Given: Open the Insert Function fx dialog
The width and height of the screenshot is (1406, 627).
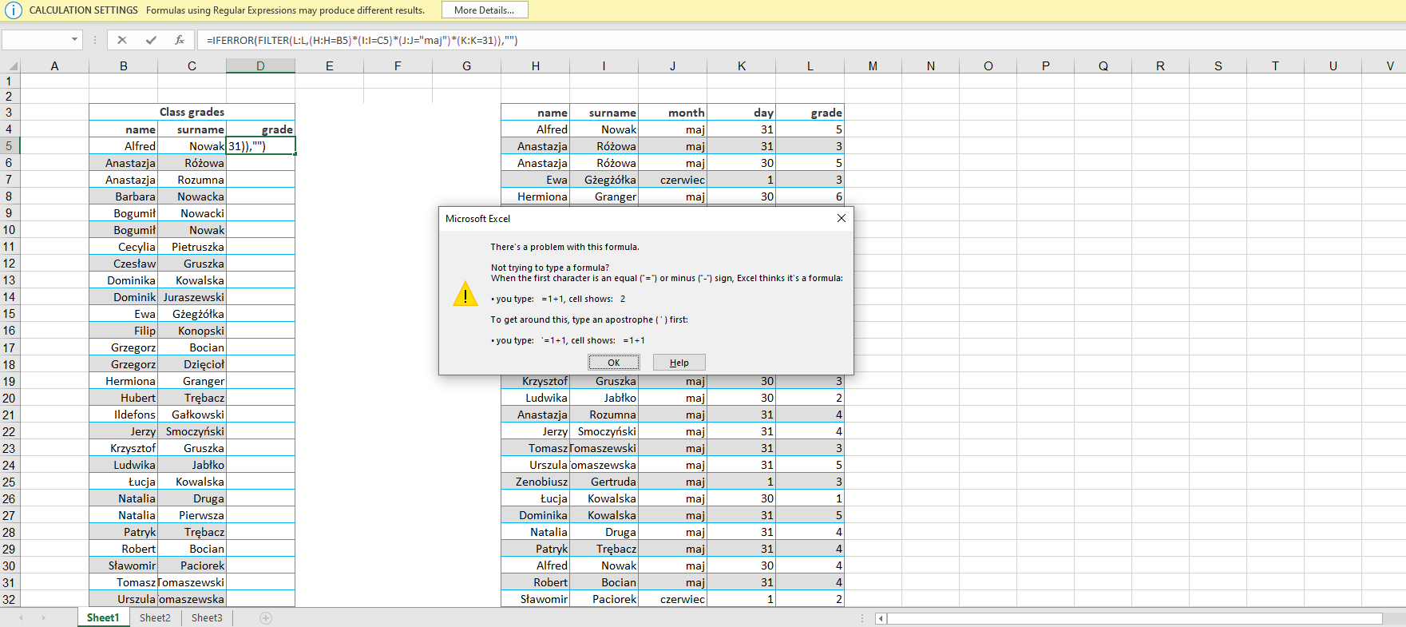Looking at the screenshot, I should pos(180,40).
